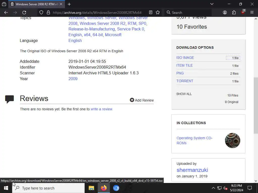The height and width of the screenshot is (193, 258).
Task: Open the Firefox account icon
Action: pos(225,13)
